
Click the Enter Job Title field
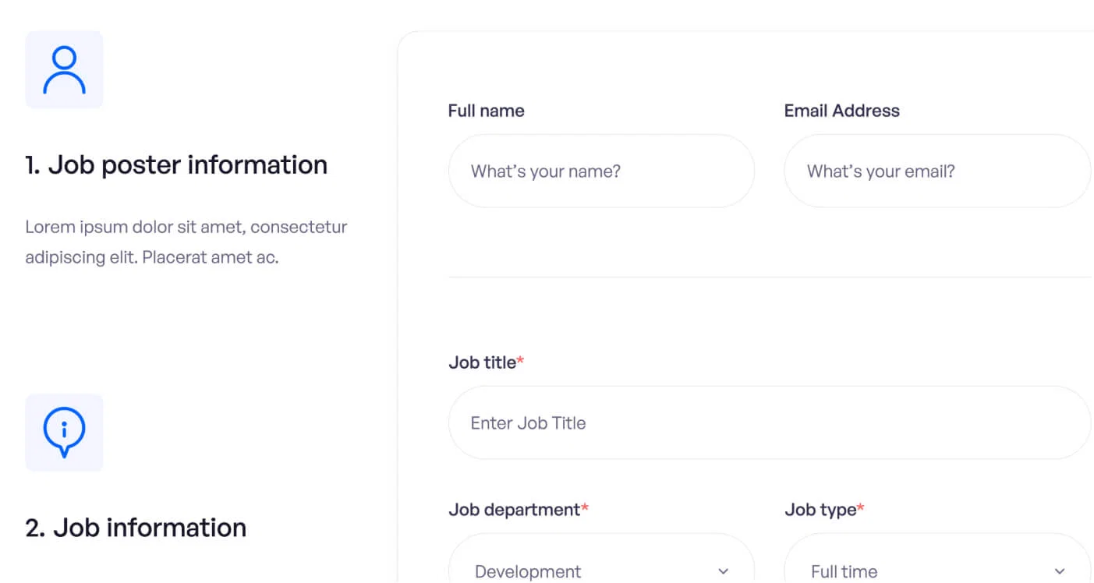769,422
